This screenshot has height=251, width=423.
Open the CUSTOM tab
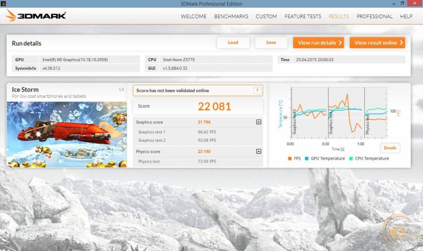click(266, 16)
